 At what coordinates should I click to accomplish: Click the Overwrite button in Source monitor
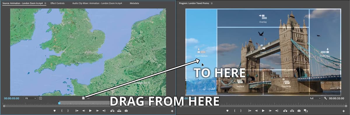(119, 111)
